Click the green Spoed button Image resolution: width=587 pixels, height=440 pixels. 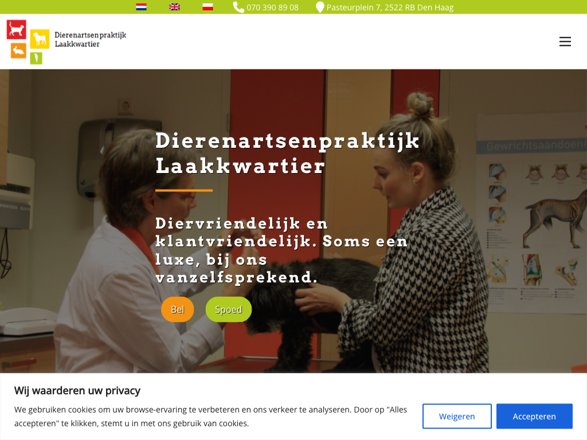pos(228,309)
